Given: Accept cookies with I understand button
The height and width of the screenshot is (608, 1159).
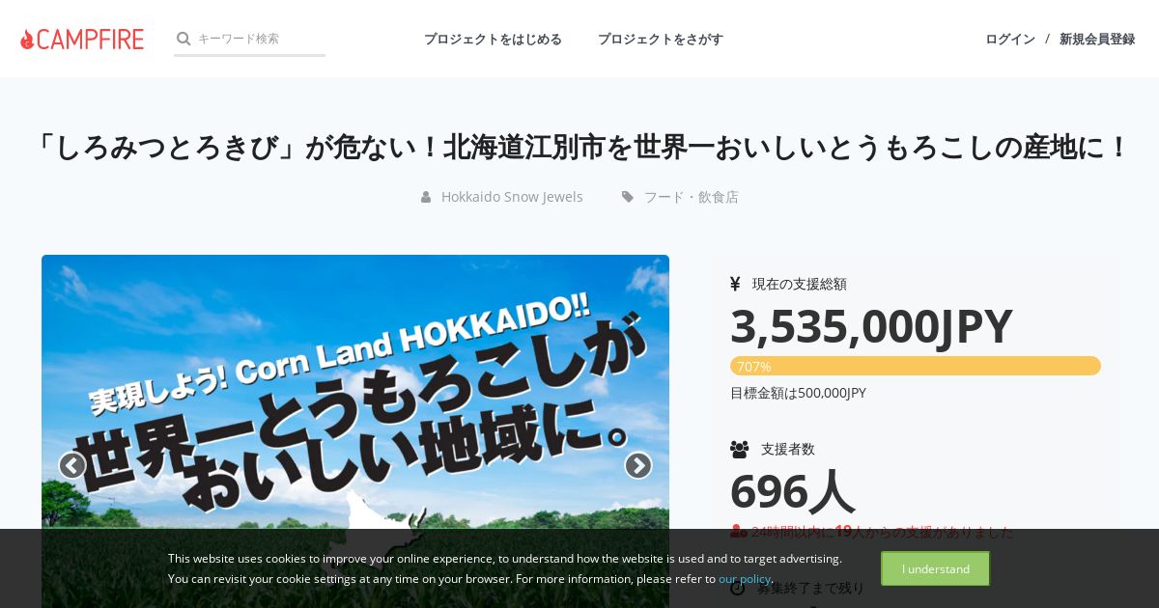Looking at the screenshot, I should tap(935, 568).
